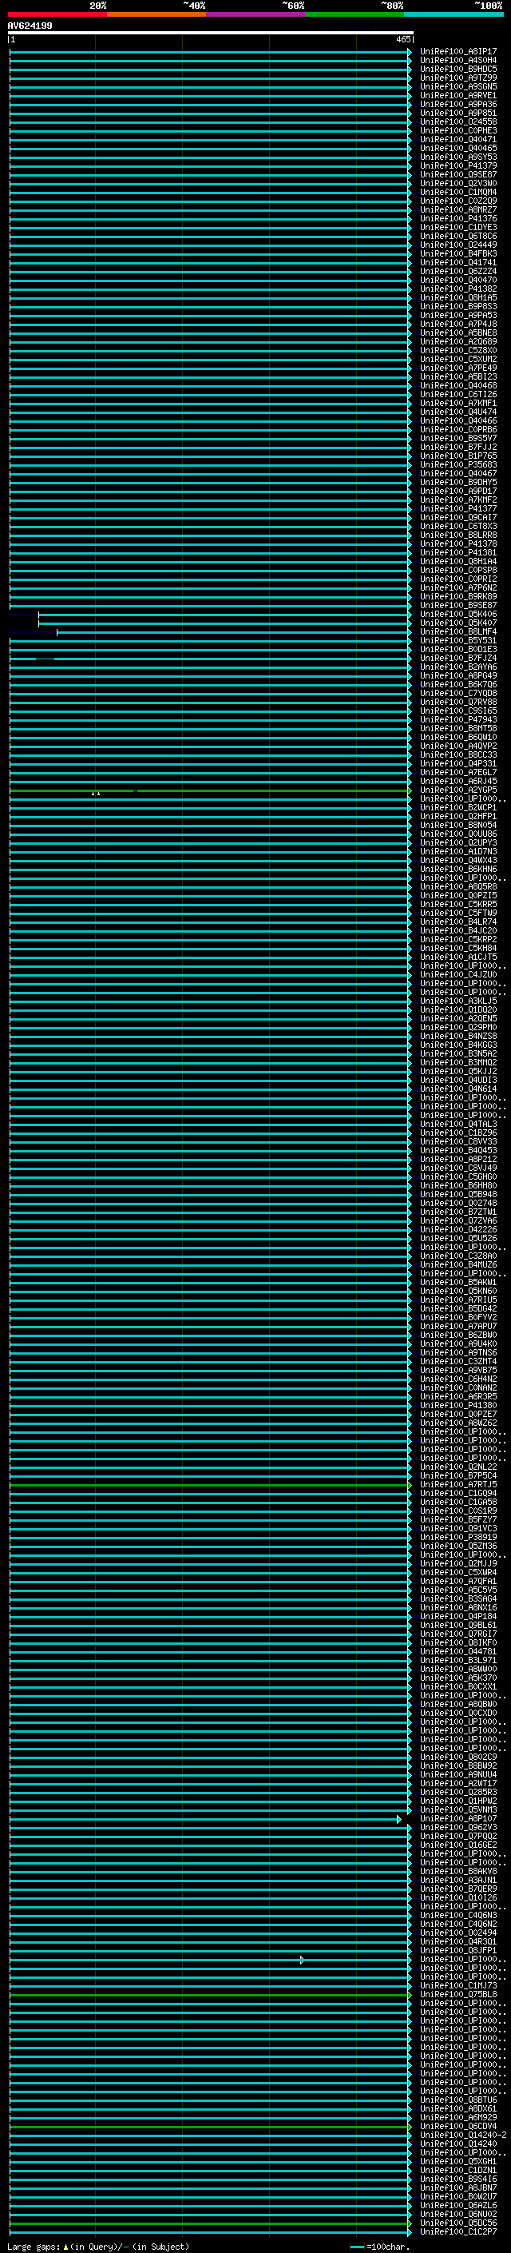Select the UniRef100_C5XUM2 label

point(458,360)
